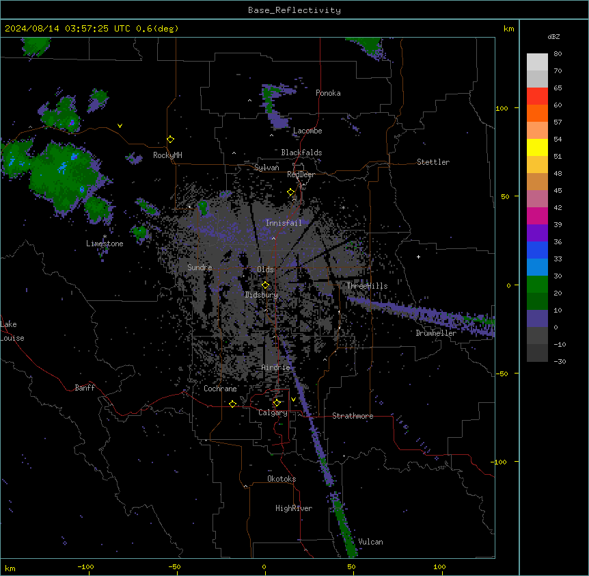The height and width of the screenshot is (576, 589).
Task: Select the Vulcan label
Action: 370,542
